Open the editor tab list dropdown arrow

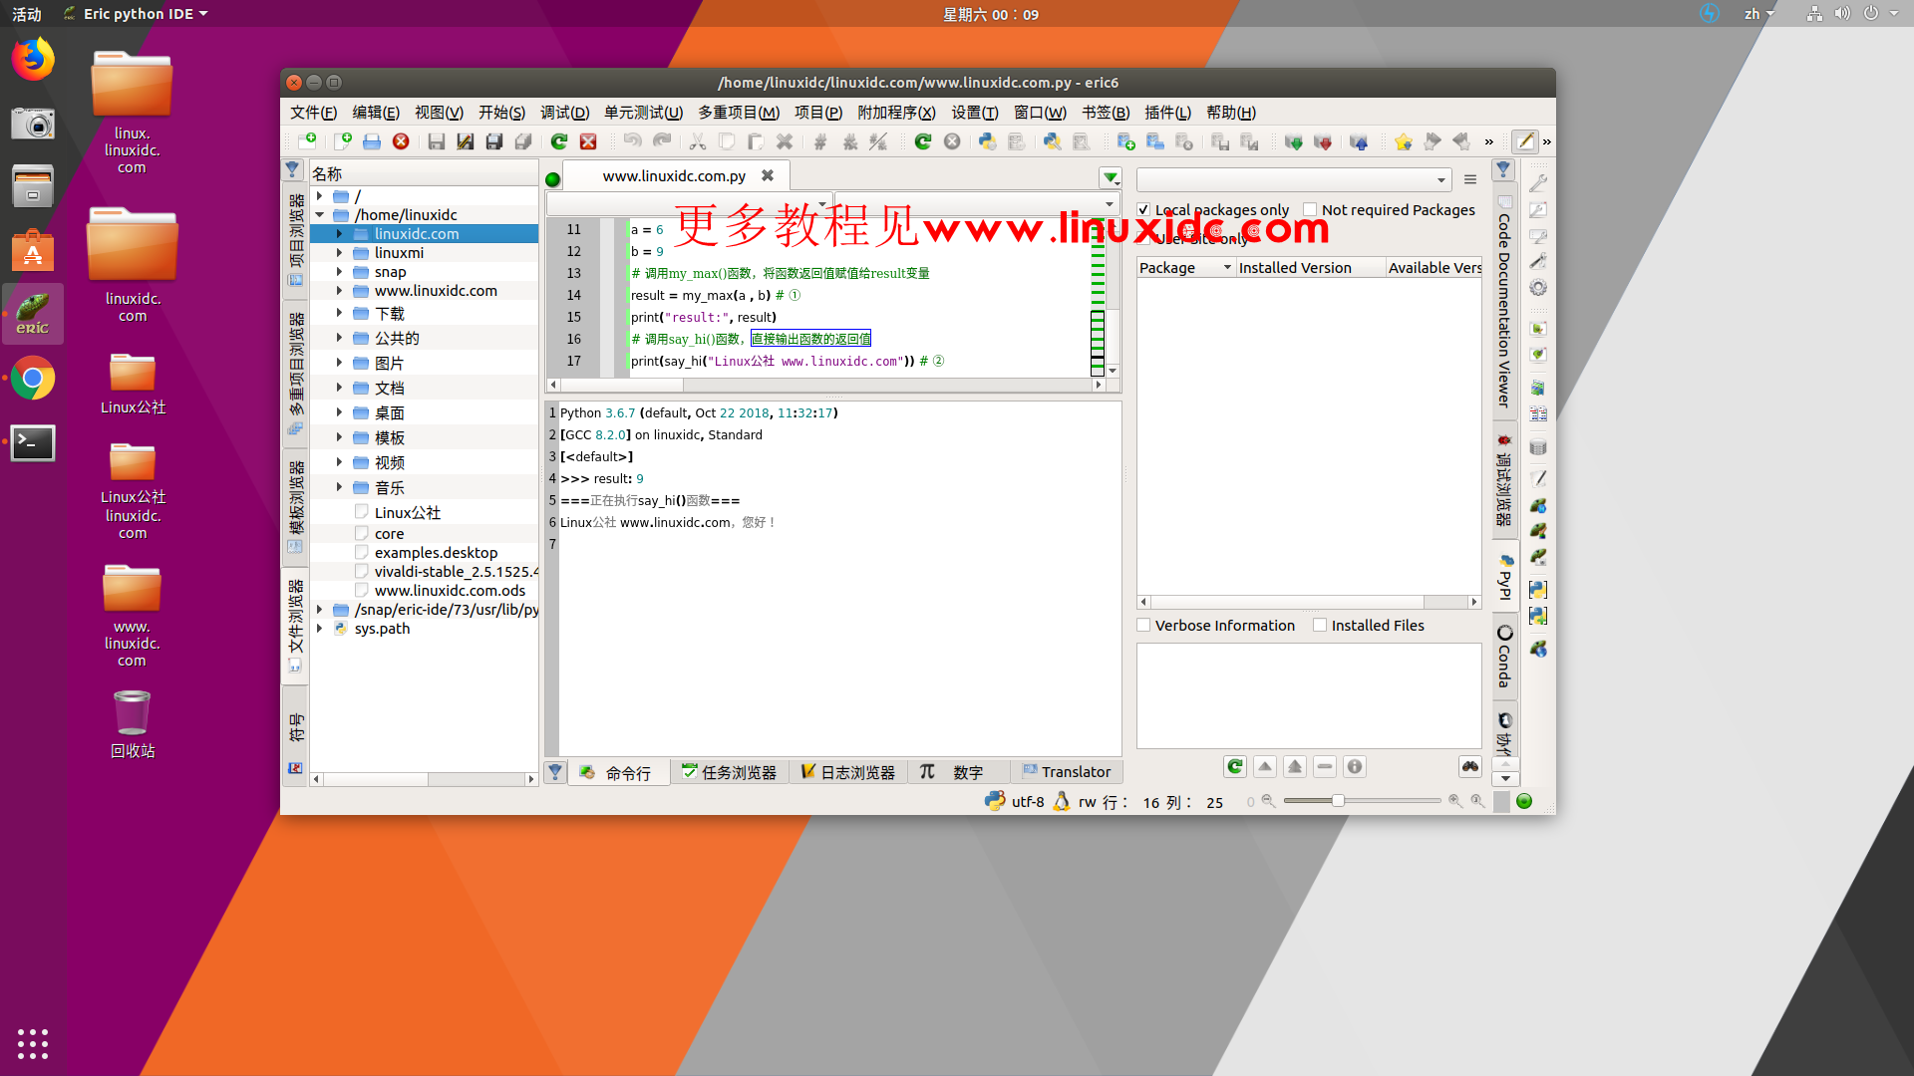(1111, 178)
